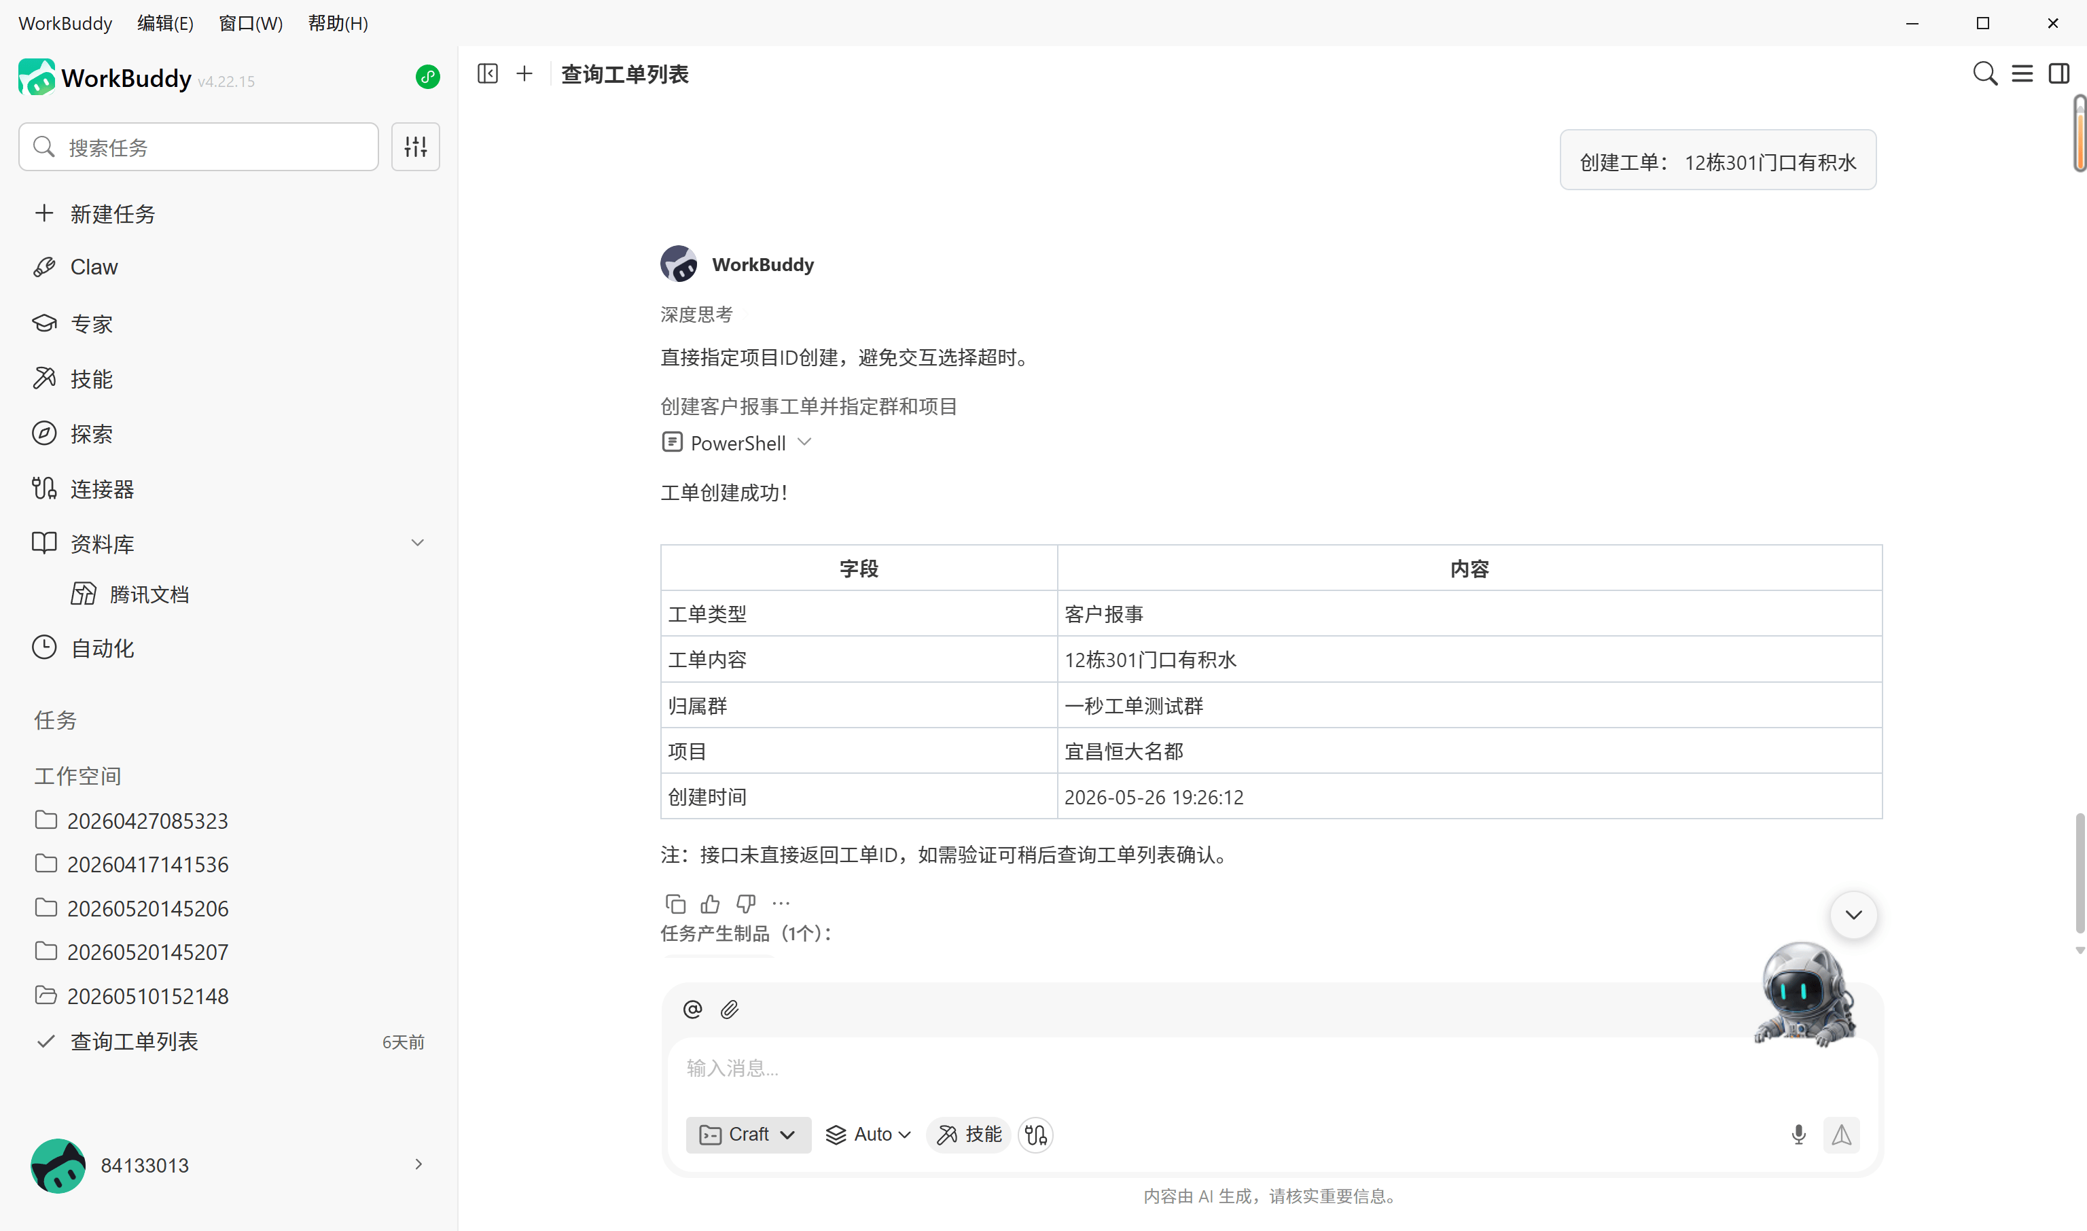Open the Auto model dropdown

pos(868,1134)
